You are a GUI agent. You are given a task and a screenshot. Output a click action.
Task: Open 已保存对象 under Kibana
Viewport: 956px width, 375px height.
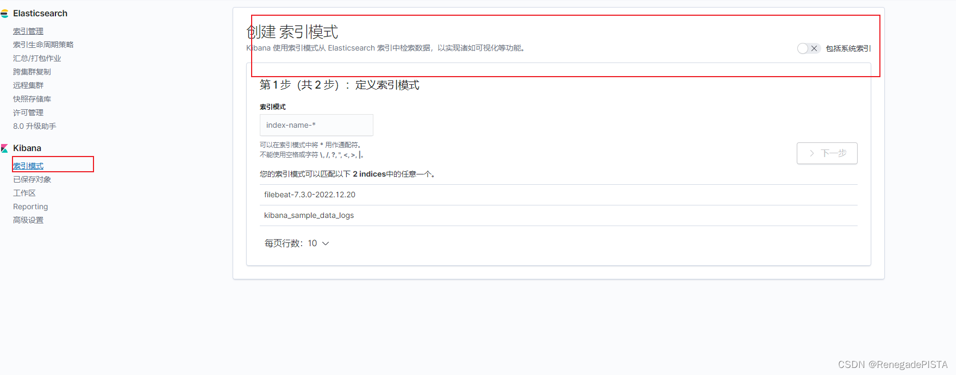(32, 180)
